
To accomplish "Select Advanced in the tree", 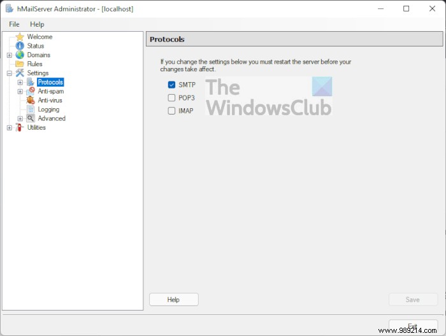I will pyautogui.click(x=52, y=118).
